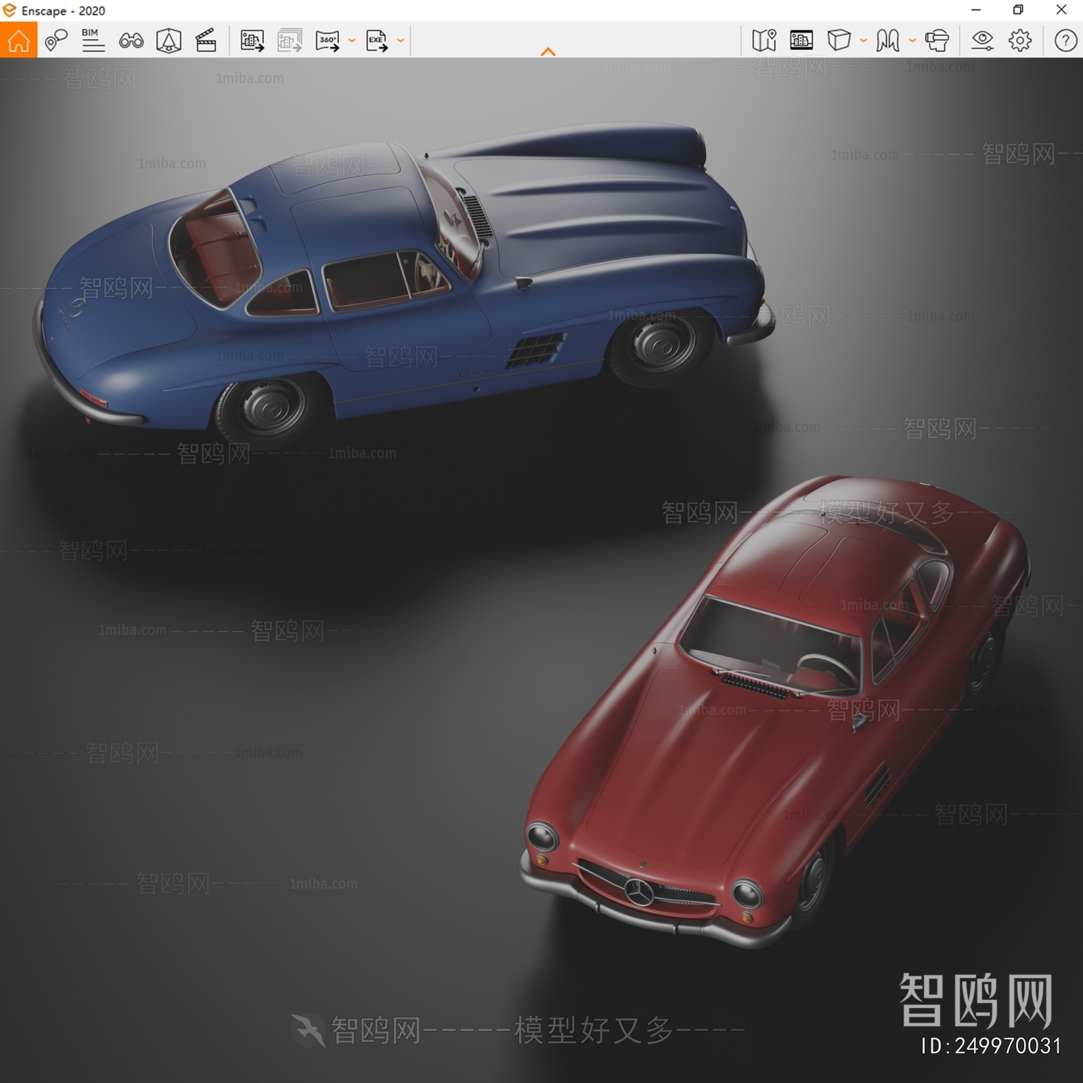Toggle the mini map icon

pos(764,41)
